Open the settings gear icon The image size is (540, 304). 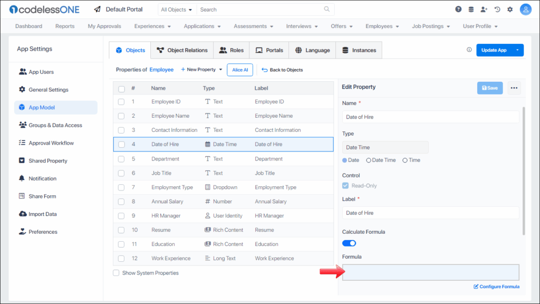[x=510, y=9]
